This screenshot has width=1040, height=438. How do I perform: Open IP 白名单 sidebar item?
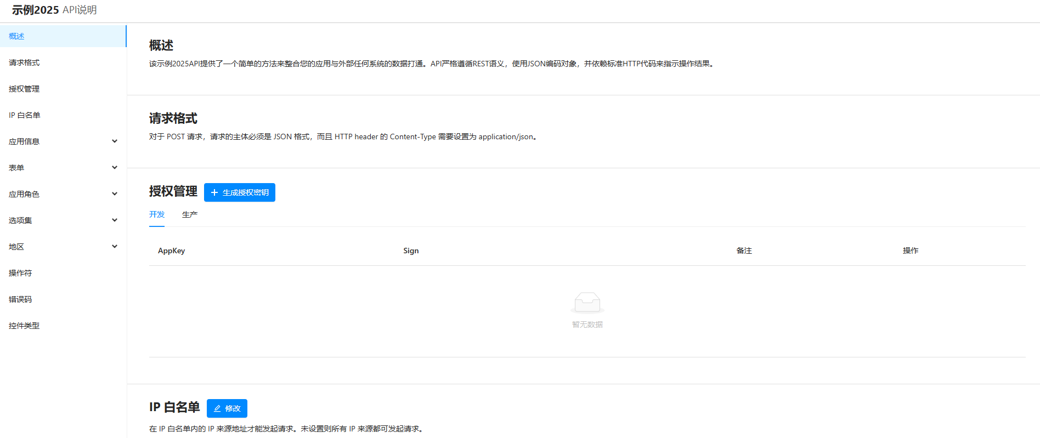[x=25, y=115]
